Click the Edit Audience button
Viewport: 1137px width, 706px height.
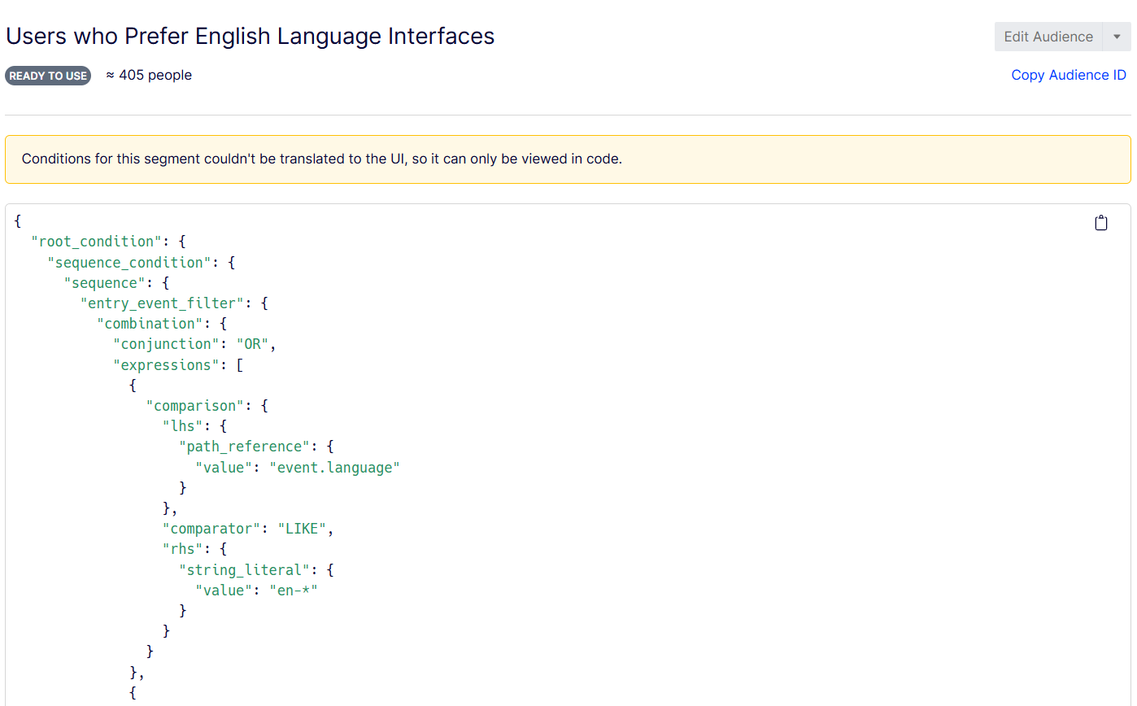(1048, 37)
